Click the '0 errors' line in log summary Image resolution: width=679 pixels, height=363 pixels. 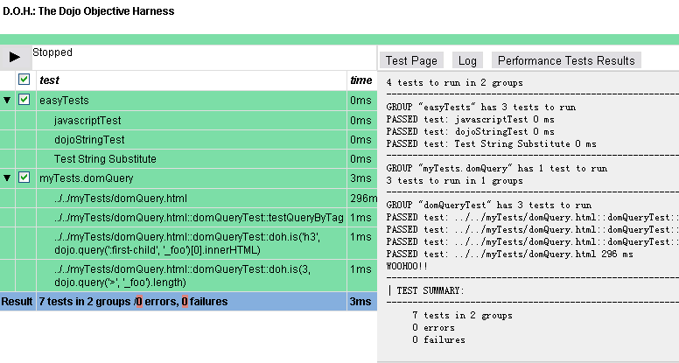pos(433,327)
